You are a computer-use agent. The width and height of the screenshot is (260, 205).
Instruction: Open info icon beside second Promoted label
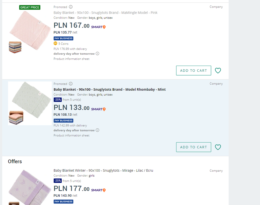pyautogui.click(x=71, y=84)
